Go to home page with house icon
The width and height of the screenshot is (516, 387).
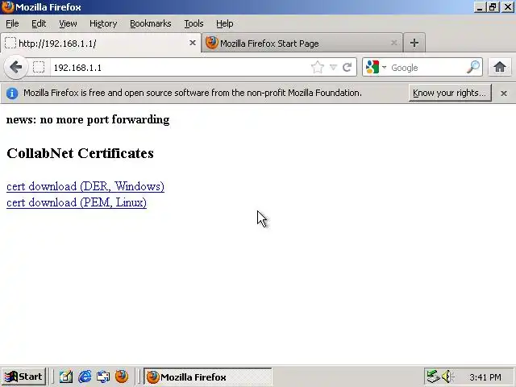pyautogui.click(x=500, y=67)
